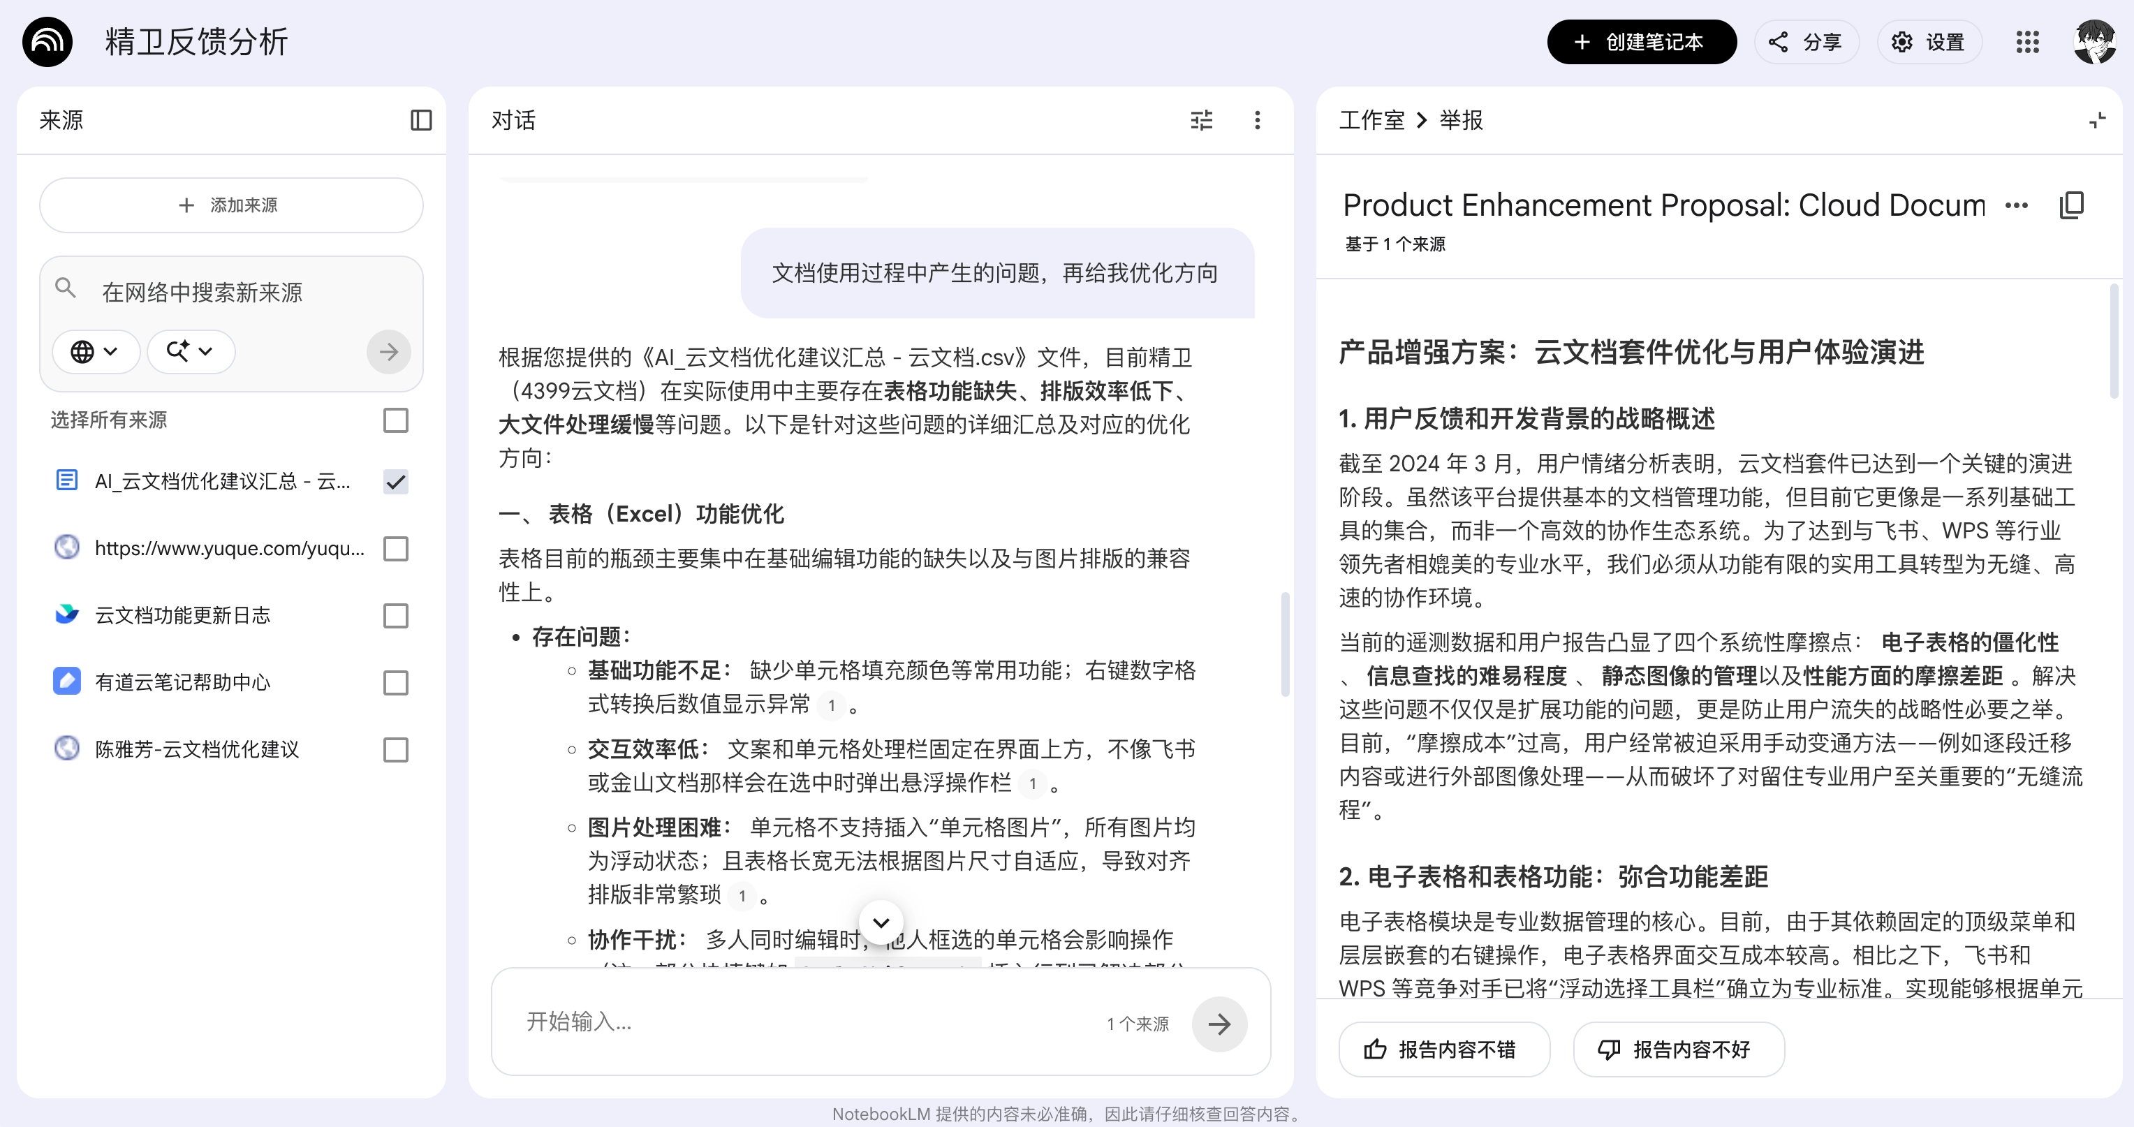
Task: Click the Product Enhancement Proposal report title
Action: click(x=1663, y=205)
